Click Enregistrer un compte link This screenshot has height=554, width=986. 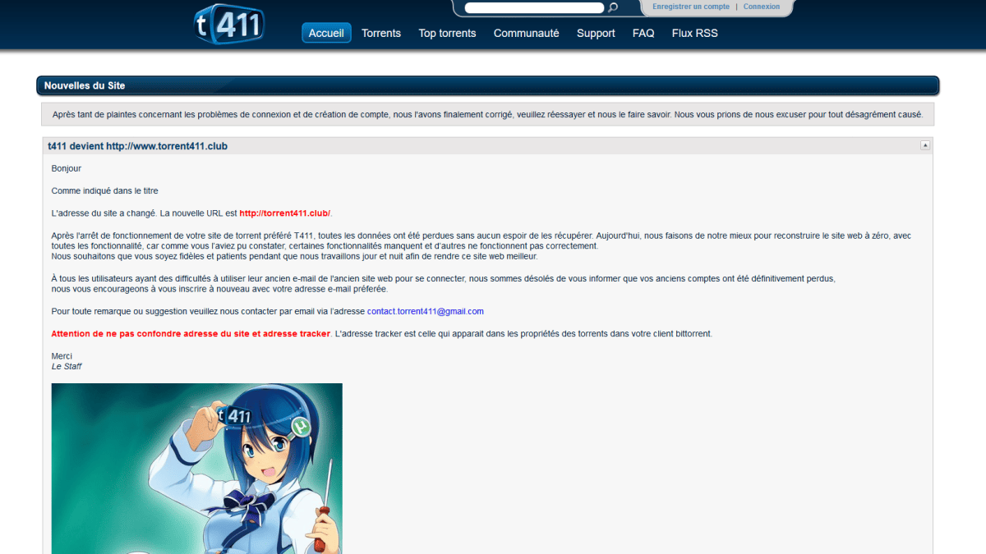click(691, 7)
